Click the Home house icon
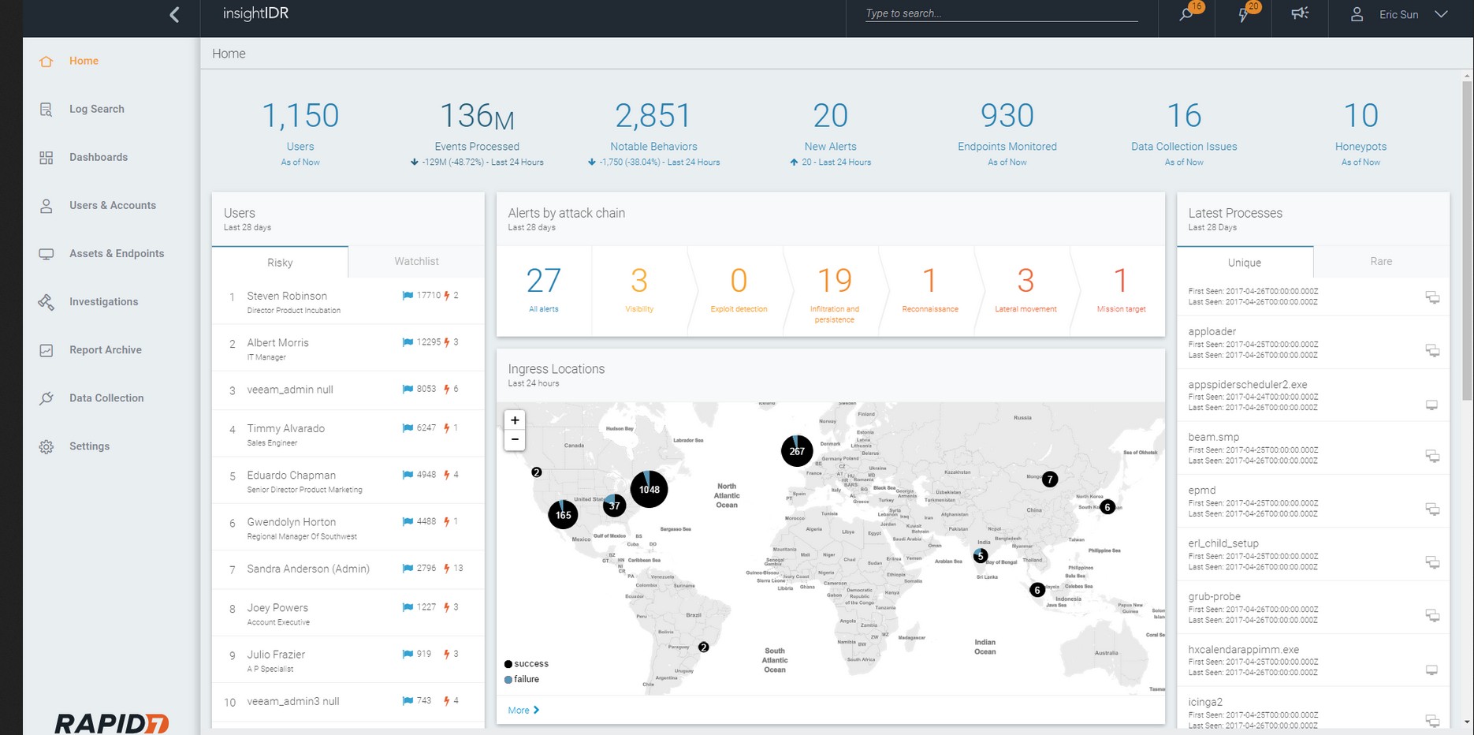 point(47,62)
